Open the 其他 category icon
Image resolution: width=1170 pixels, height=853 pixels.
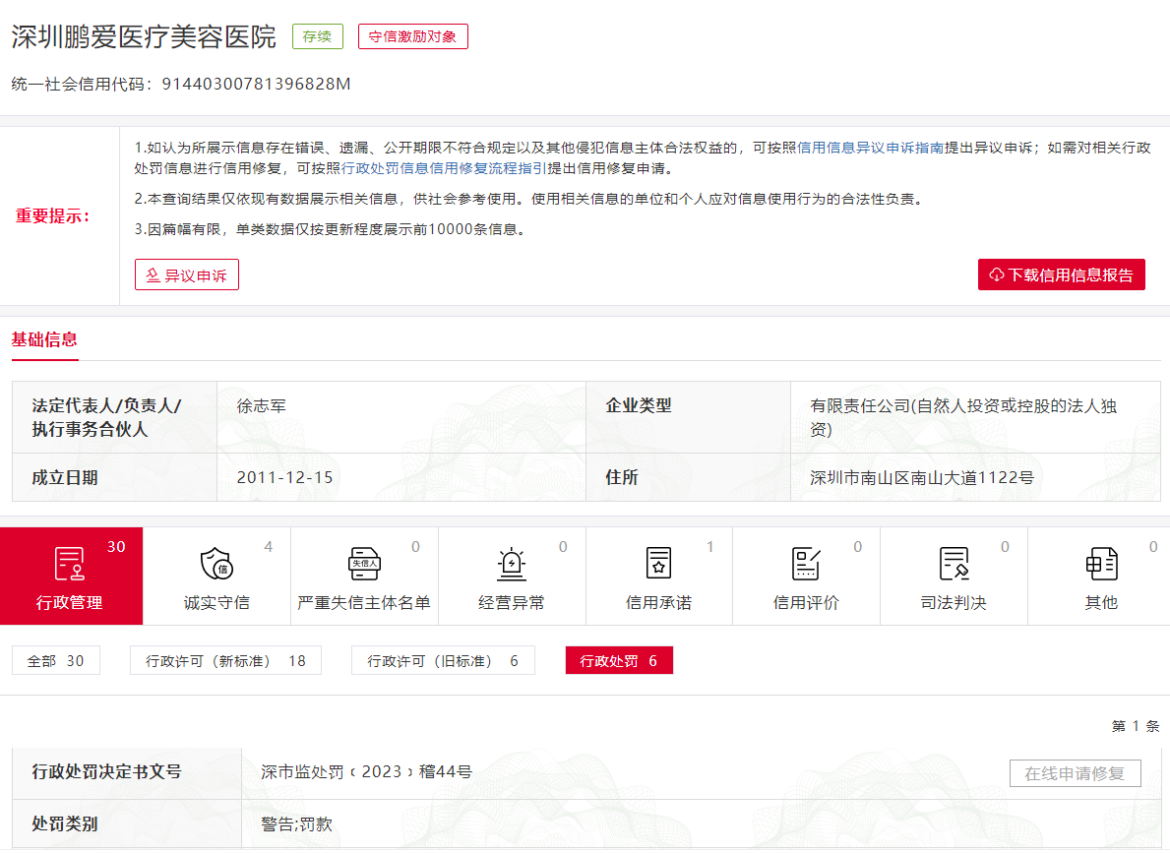point(1101,564)
